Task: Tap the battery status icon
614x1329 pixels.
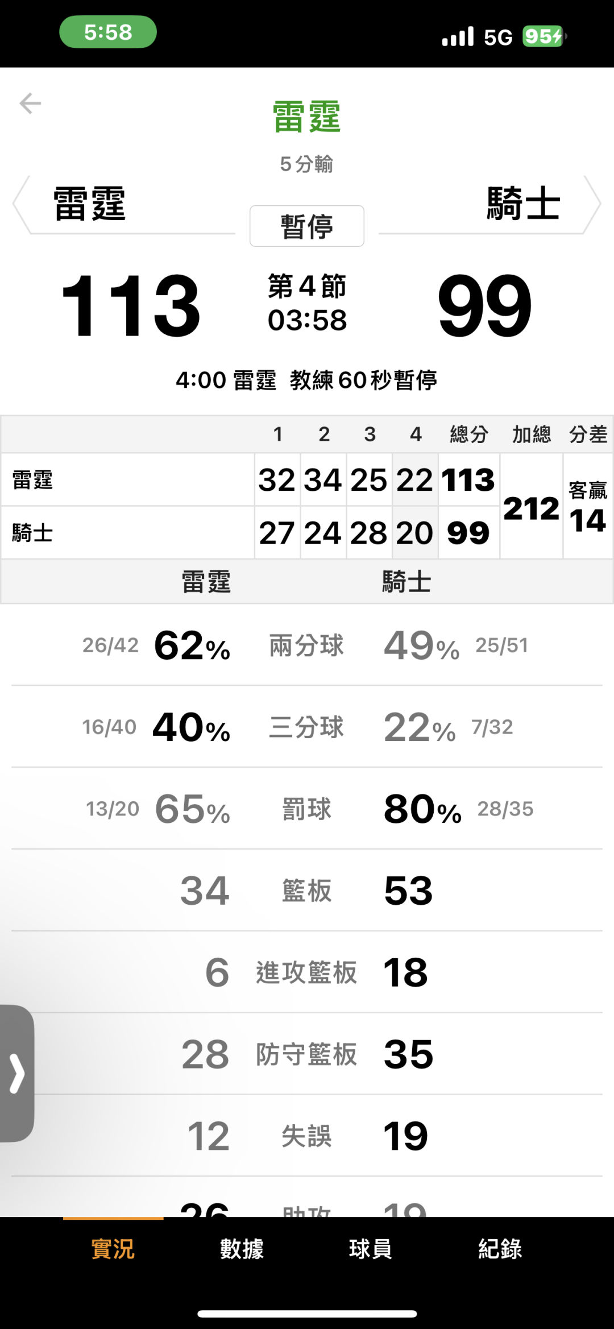Action: click(543, 37)
